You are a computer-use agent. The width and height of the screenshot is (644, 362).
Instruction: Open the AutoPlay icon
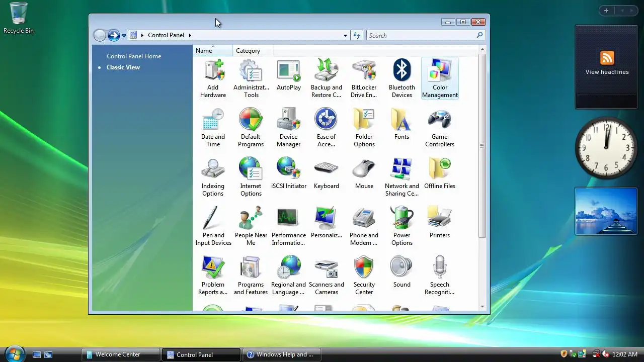click(x=289, y=75)
